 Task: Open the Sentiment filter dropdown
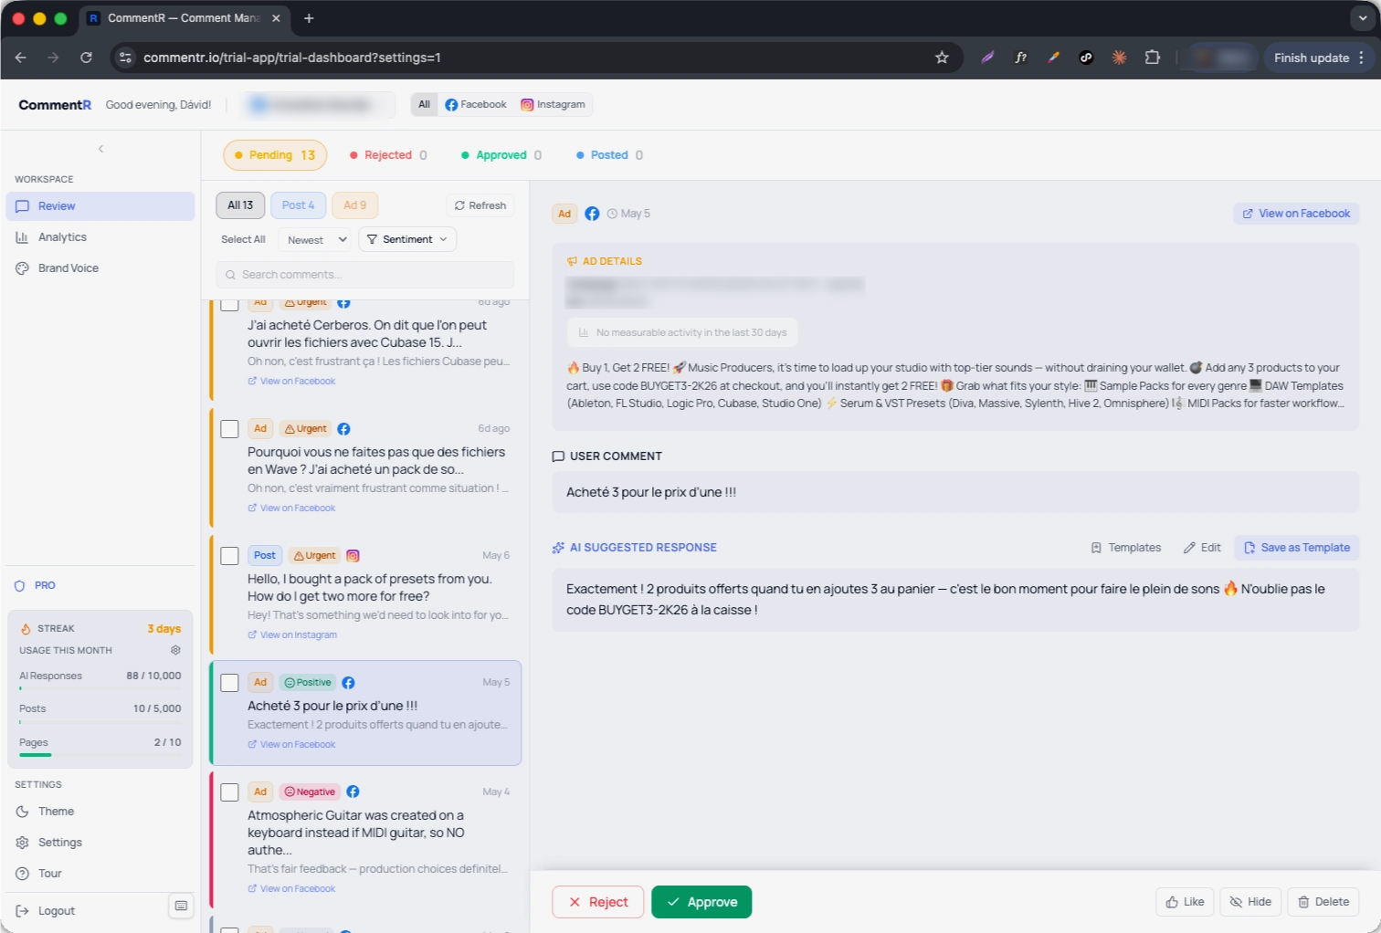pos(407,240)
